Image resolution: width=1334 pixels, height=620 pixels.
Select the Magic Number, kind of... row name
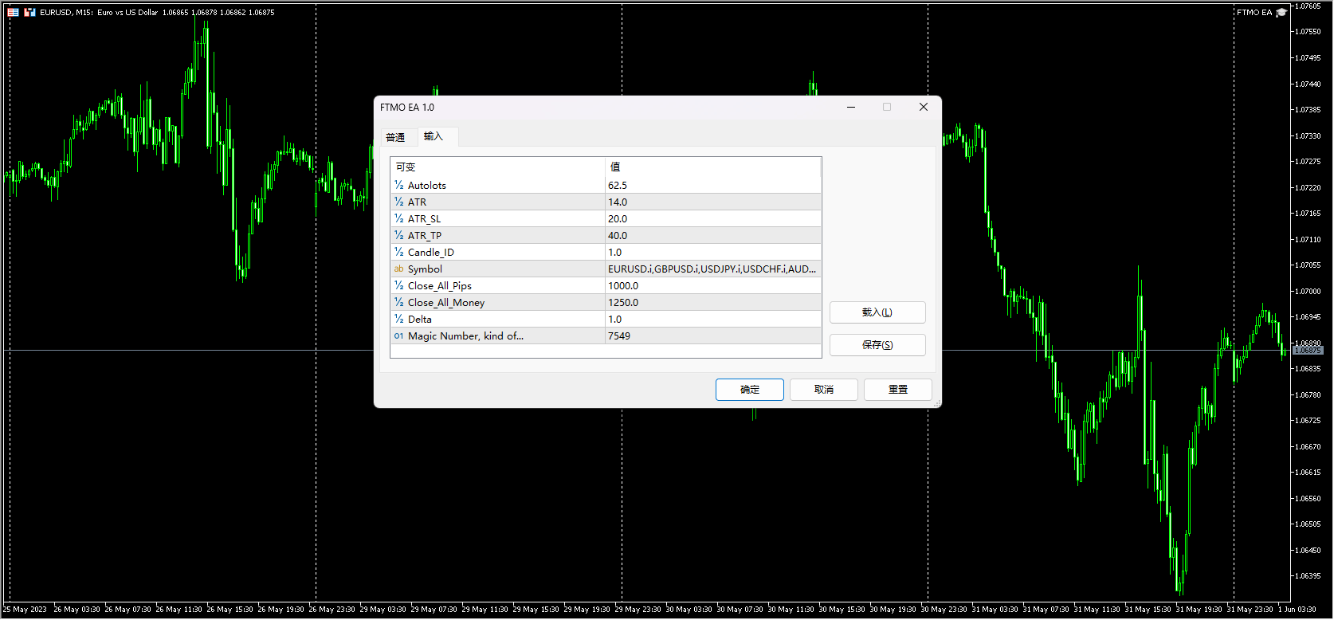click(x=466, y=336)
